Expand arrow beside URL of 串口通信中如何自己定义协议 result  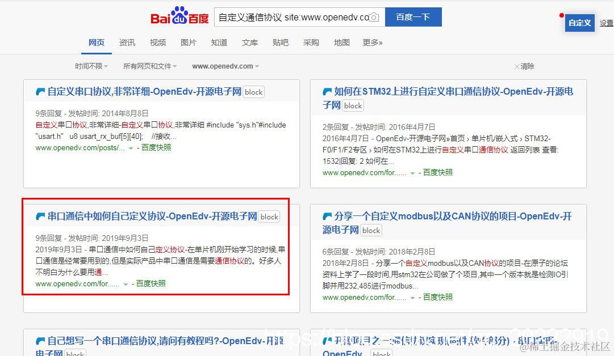point(126,285)
